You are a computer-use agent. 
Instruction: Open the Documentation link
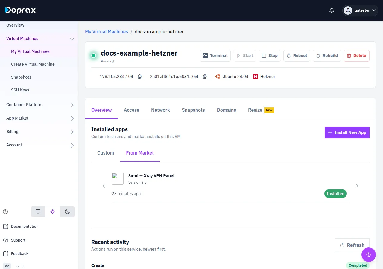(21, 227)
